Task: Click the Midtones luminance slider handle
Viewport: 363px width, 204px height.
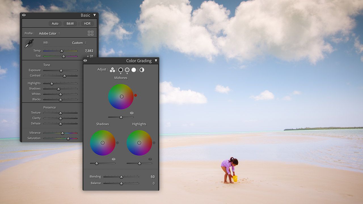Action: (121, 117)
